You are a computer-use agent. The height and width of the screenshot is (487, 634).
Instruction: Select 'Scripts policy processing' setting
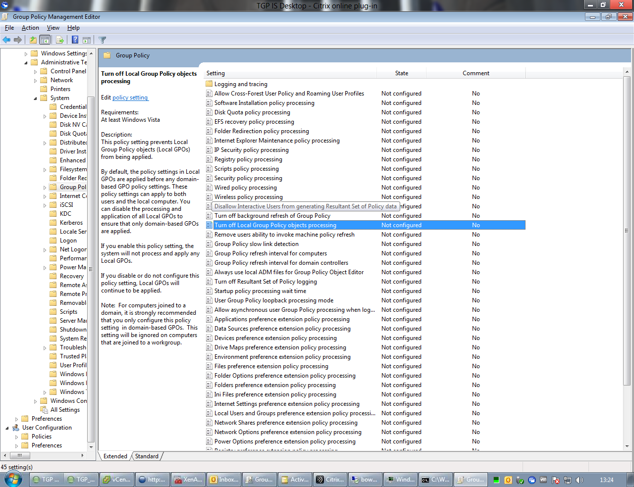[x=246, y=169]
